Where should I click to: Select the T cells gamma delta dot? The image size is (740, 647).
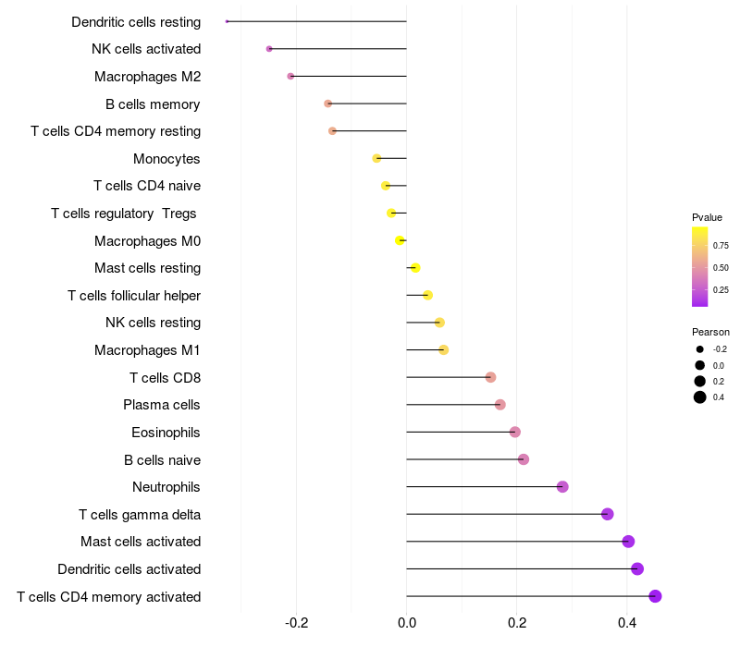(607, 514)
